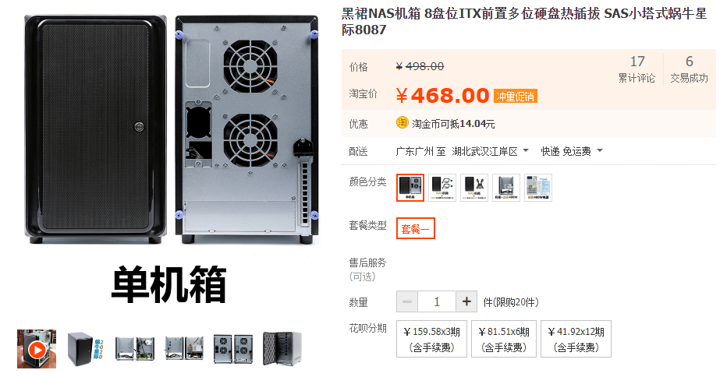Select package type 套餐一
727x377 pixels.
pos(416,228)
